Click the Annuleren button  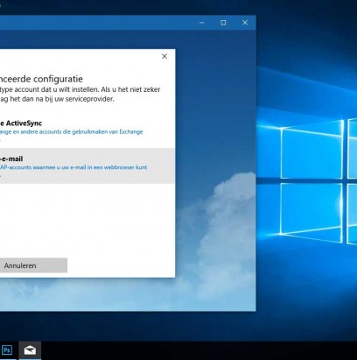[33, 265]
